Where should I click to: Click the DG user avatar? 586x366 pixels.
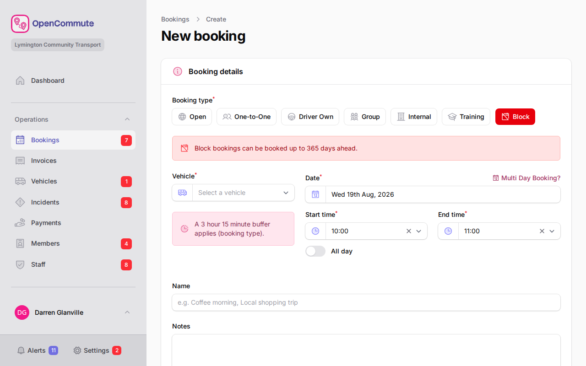pyautogui.click(x=22, y=312)
